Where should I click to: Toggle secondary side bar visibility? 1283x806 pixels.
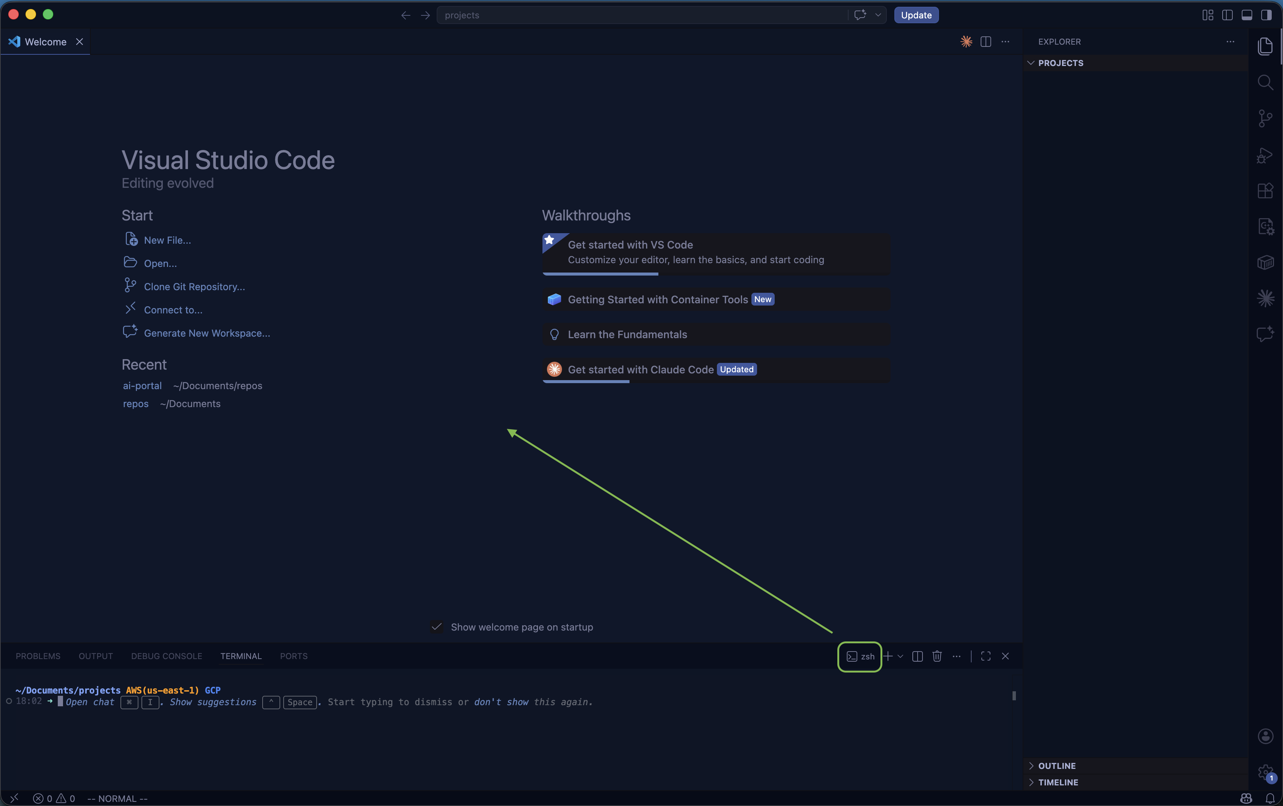pyautogui.click(x=1266, y=15)
